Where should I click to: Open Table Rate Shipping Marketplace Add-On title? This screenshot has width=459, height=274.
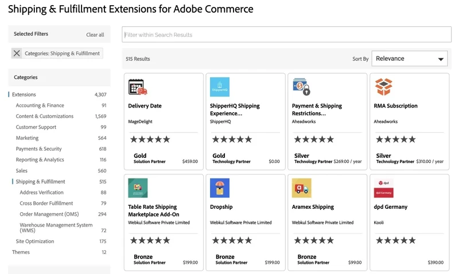[154, 211]
